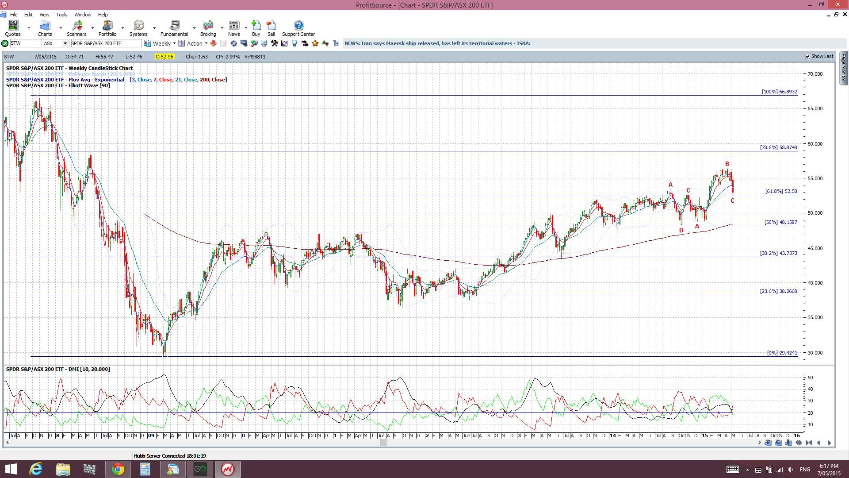Image resolution: width=849 pixels, height=478 pixels.
Task: Open Internet Explorer from the taskbar
Action: coord(35,469)
